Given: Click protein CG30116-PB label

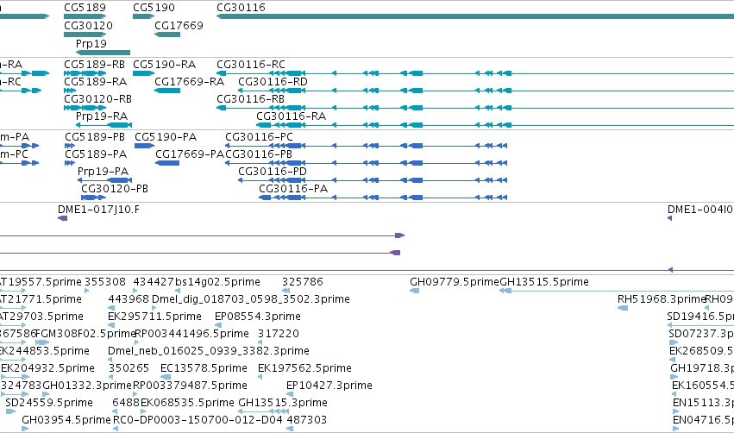Looking at the screenshot, I should [259, 154].
